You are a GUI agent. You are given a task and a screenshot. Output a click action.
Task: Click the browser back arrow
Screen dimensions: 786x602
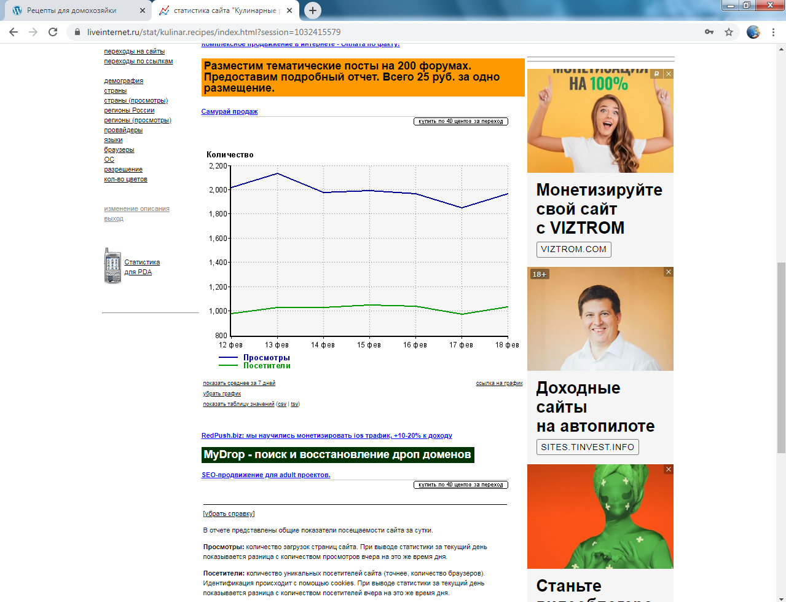[x=14, y=32]
